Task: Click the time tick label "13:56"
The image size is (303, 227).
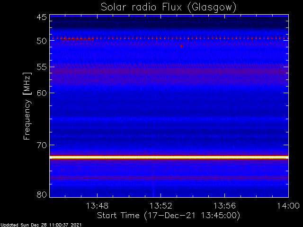Action: [224, 206]
